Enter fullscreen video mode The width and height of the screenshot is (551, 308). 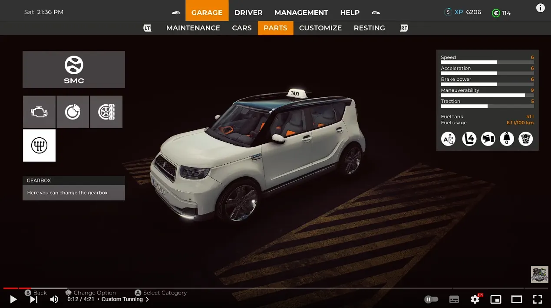point(538,299)
